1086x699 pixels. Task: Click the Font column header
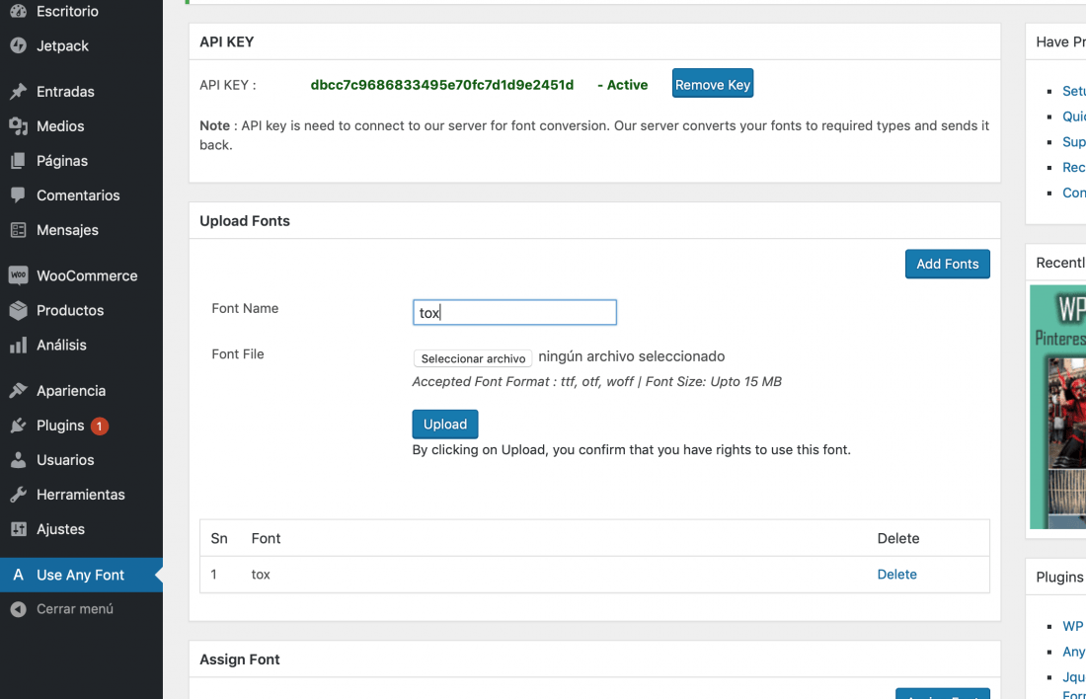click(266, 538)
